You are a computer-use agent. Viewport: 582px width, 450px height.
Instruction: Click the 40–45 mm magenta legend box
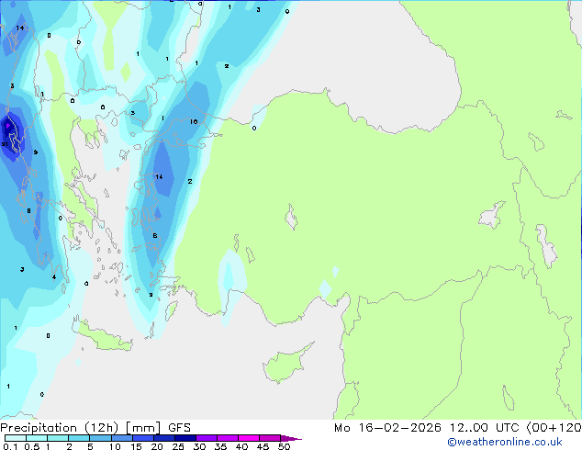tap(249, 438)
